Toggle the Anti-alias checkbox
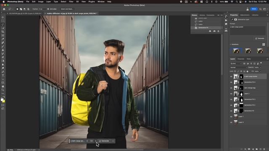269x151 pixels. coord(48,9)
